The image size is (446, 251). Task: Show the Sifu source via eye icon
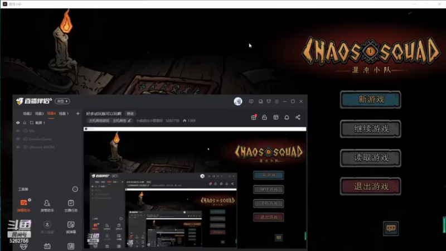[18, 131]
